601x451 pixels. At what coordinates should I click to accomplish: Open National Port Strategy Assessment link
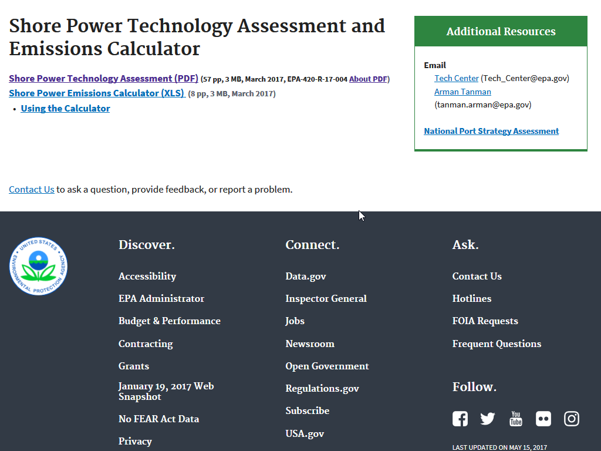coord(491,131)
